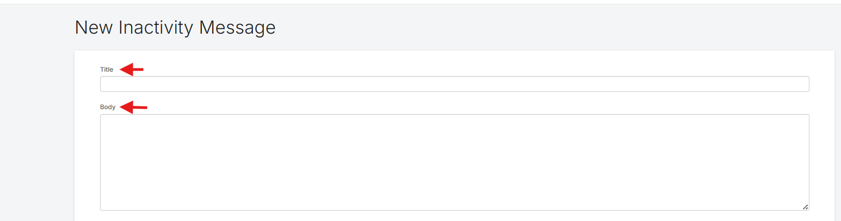Click the Title input field
This screenshot has width=841, height=221.
click(x=454, y=84)
